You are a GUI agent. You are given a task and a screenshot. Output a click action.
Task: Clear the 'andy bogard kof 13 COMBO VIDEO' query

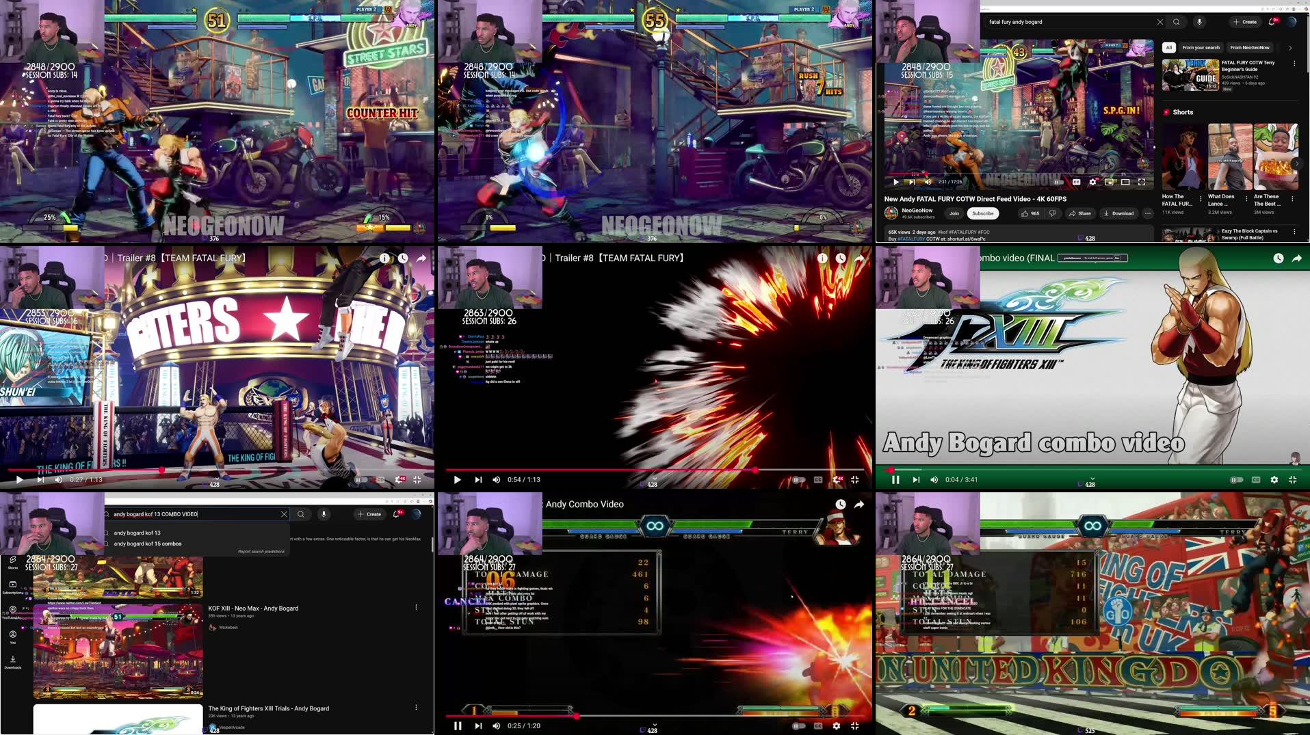(x=284, y=514)
